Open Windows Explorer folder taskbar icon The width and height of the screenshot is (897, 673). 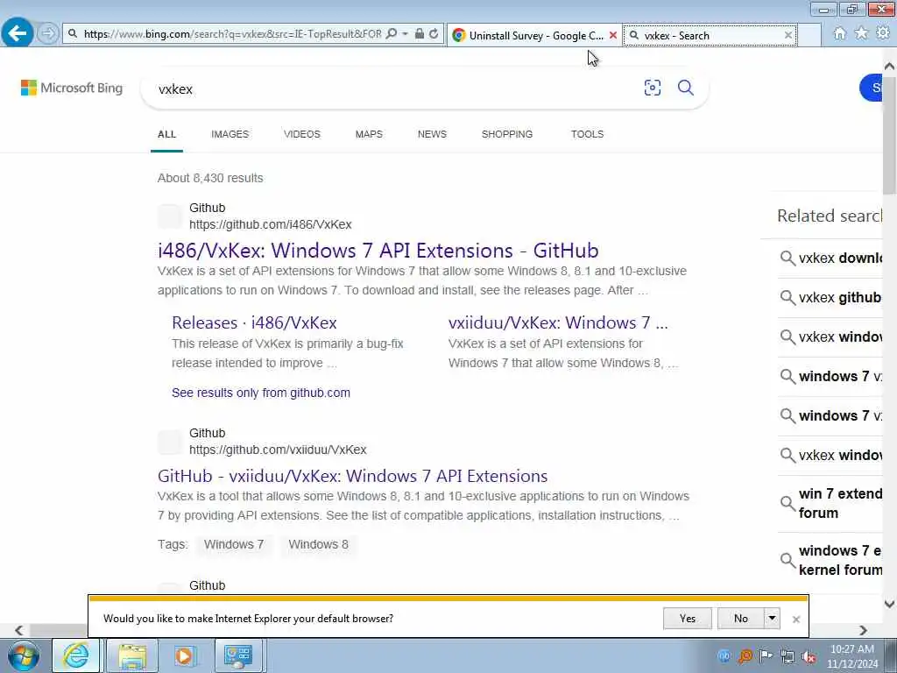coord(132,655)
